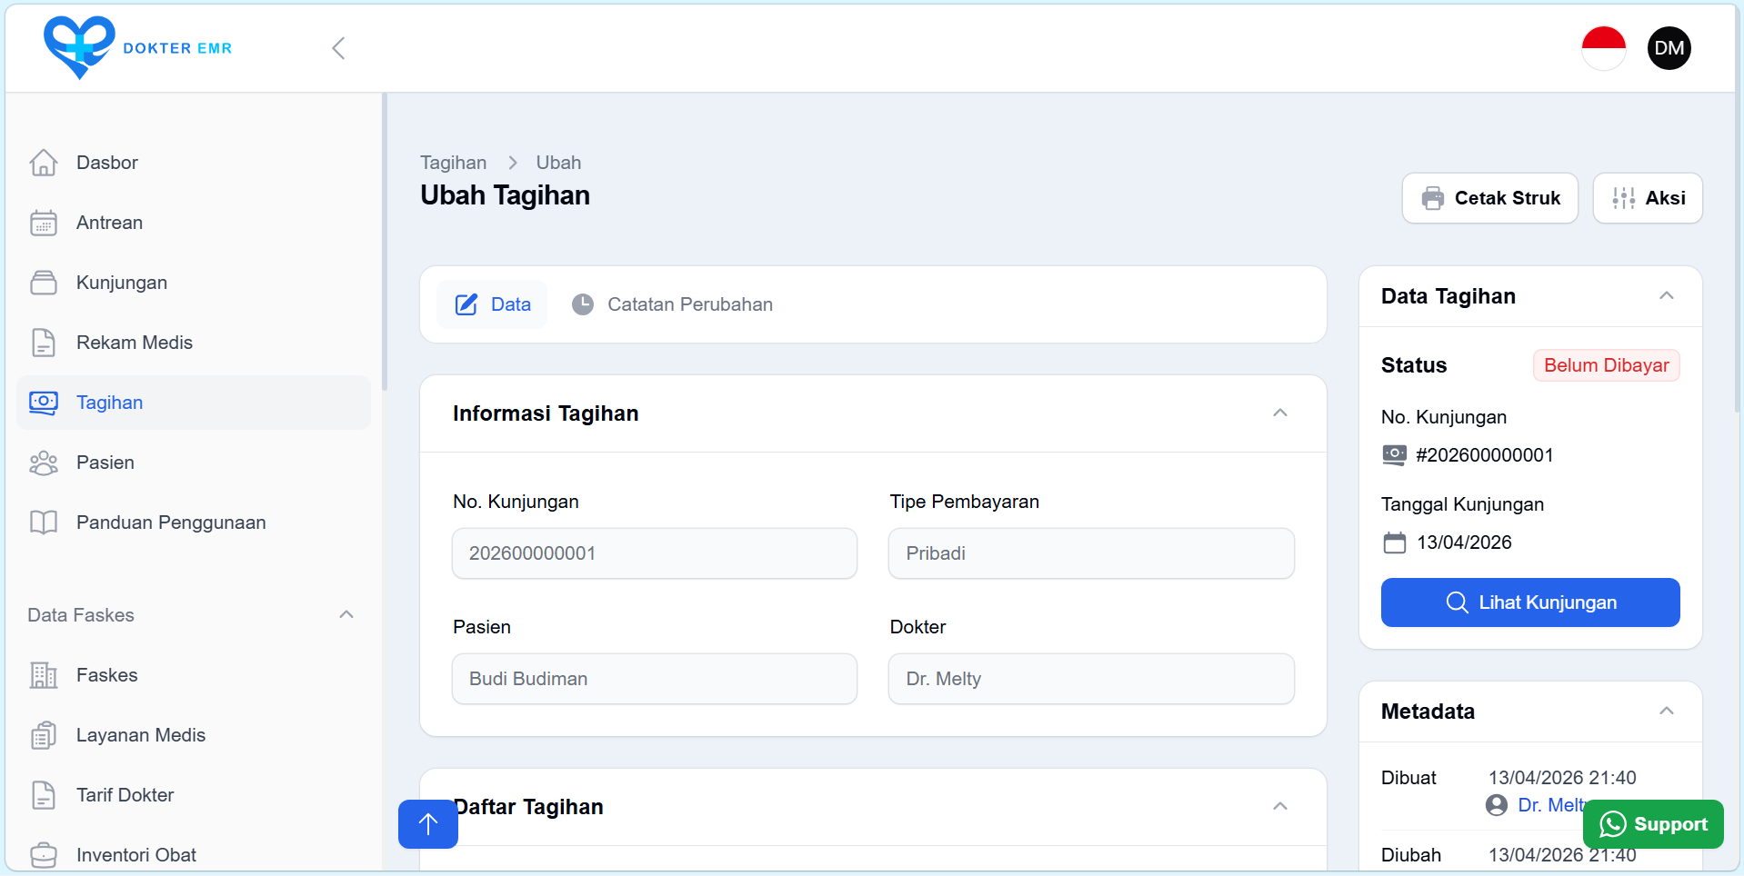Click the No. Kunjungan field 202600000001

point(655,553)
